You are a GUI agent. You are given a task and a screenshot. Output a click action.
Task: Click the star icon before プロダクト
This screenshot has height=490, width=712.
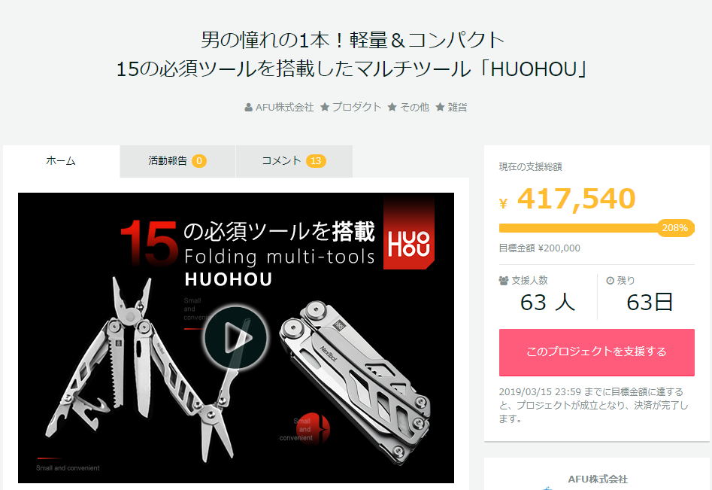tap(325, 108)
